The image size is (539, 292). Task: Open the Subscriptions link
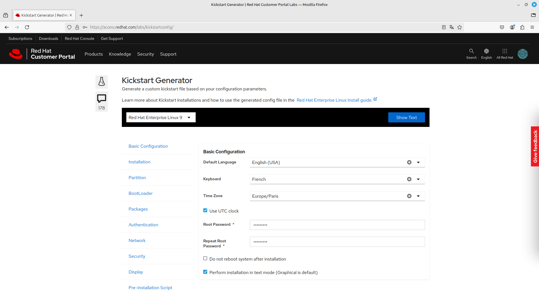point(20,38)
